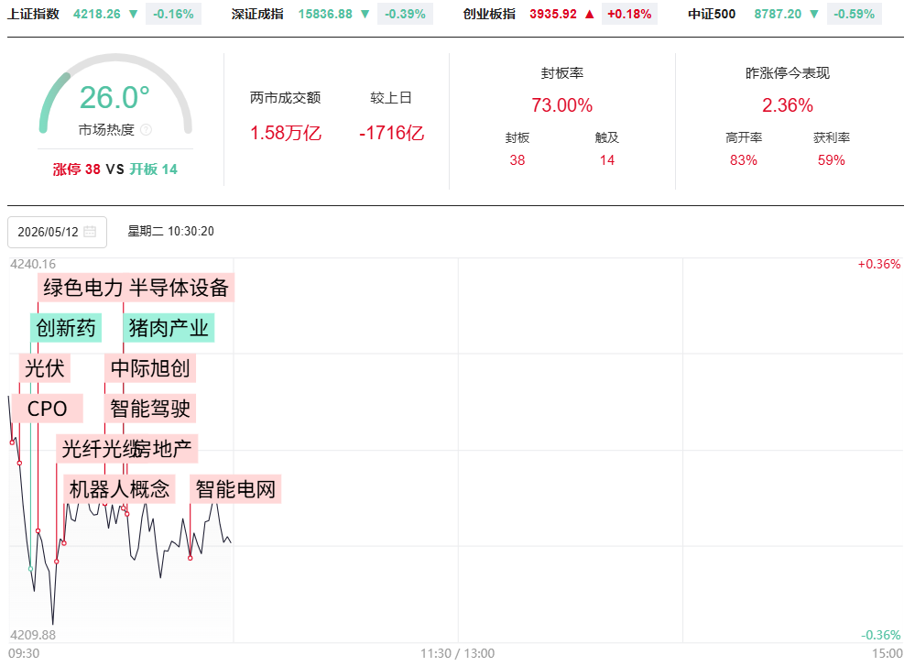Image resolution: width=915 pixels, height=666 pixels.
Task: Click the 涨停 38 count
Action: (x=76, y=169)
